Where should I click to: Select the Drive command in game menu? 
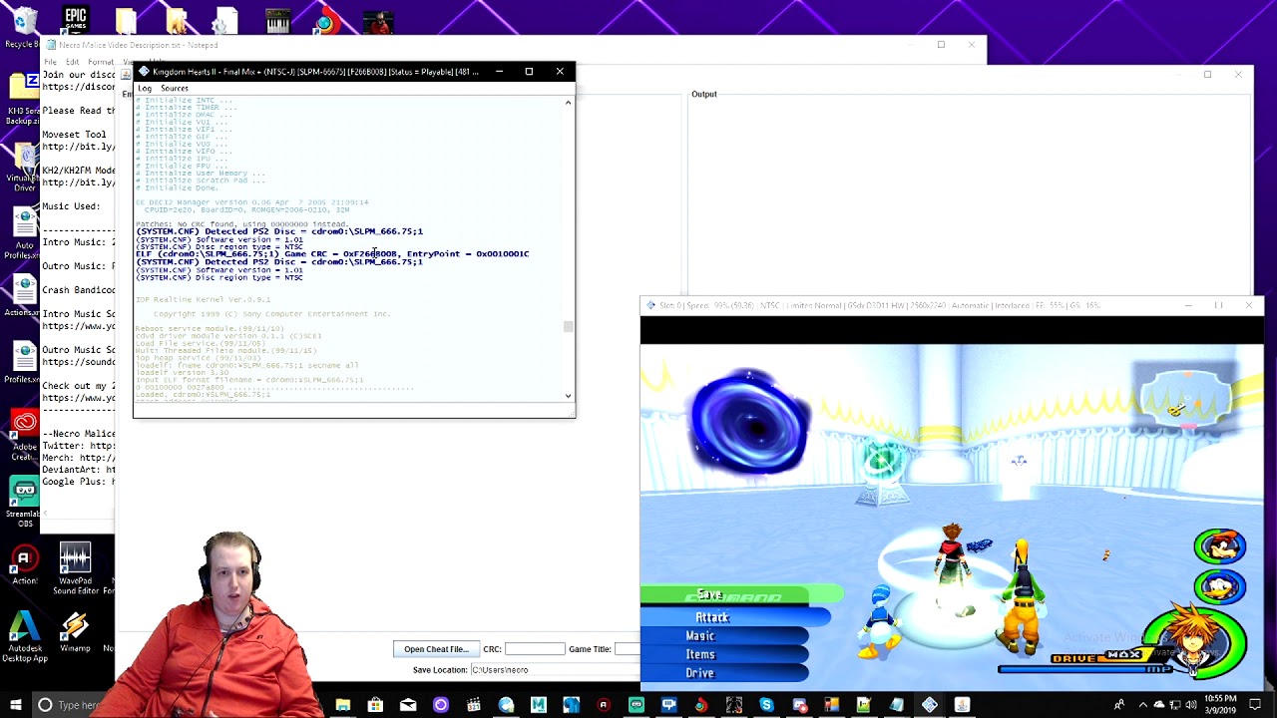(x=700, y=673)
